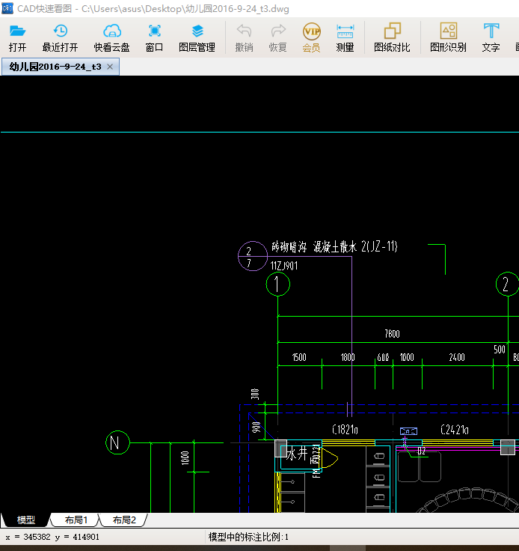519x551 pixels.
Task: Start 图形识别 shape recognition
Action: pyautogui.click(x=448, y=37)
